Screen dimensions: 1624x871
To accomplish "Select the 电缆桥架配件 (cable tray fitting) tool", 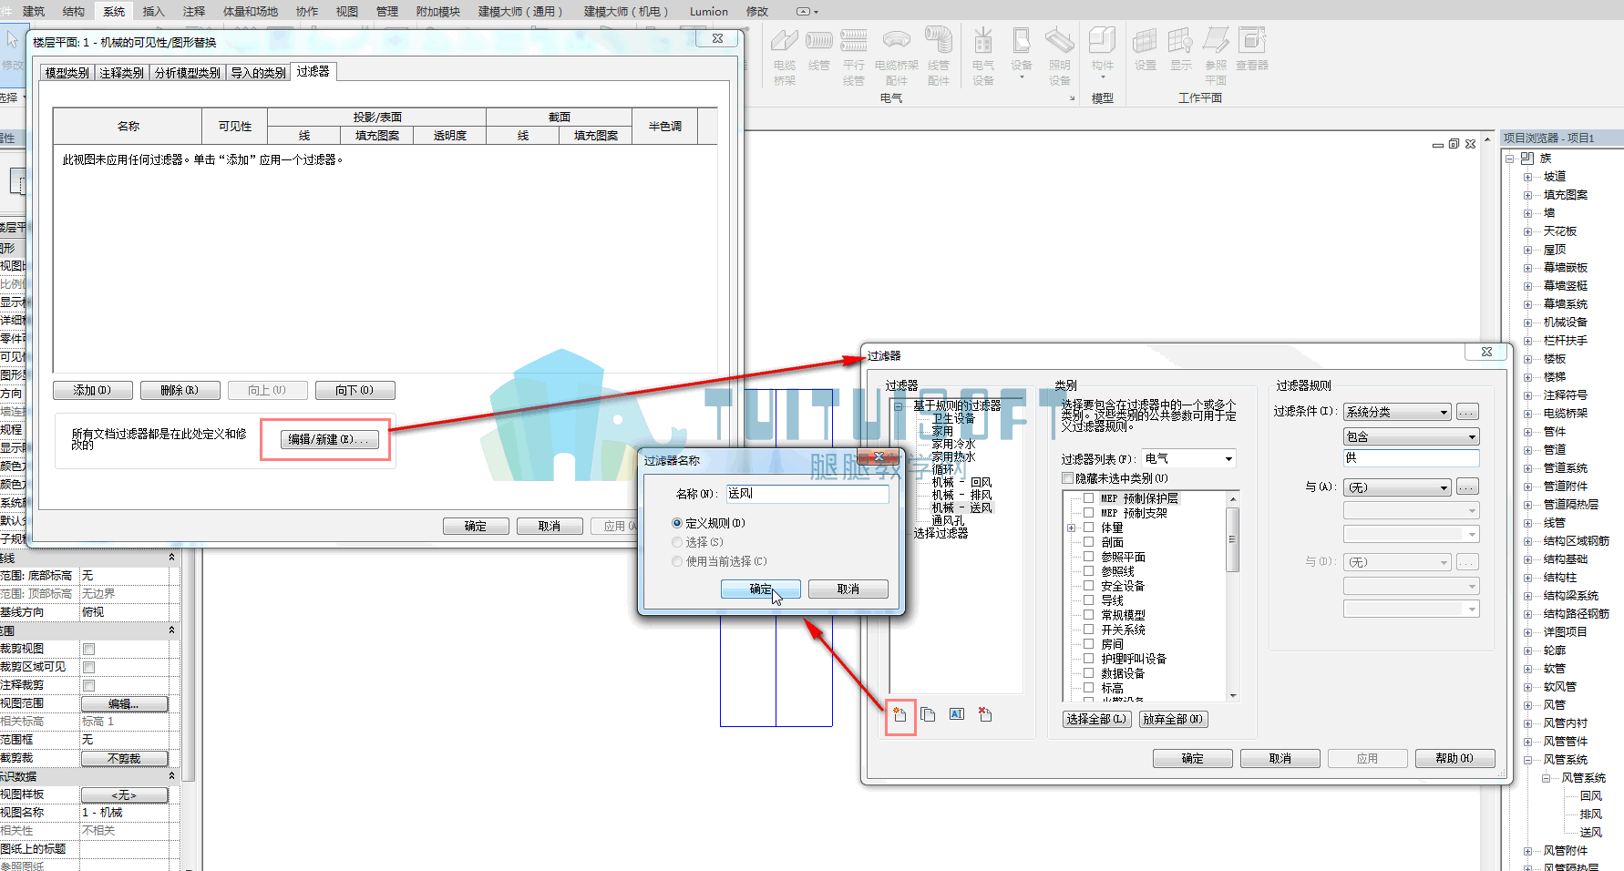I will click(x=897, y=56).
